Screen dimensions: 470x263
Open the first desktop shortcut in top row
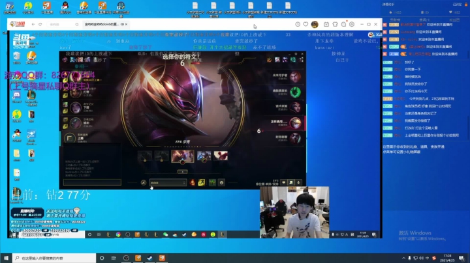point(10,7)
